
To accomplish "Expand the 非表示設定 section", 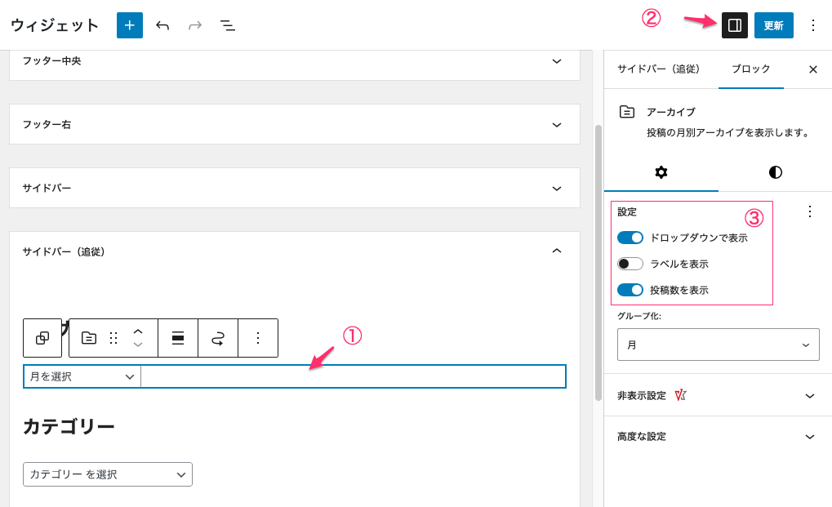I will pyautogui.click(x=717, y=395).
